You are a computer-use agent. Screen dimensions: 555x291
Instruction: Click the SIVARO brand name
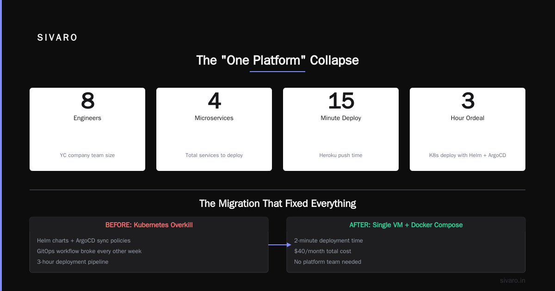[x=57, y=38]
